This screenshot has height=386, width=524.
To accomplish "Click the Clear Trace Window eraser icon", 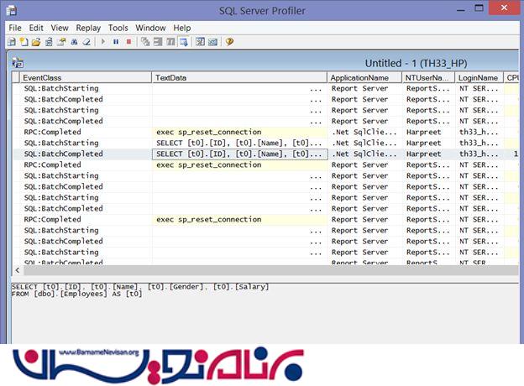I will (x=86, y=41).
